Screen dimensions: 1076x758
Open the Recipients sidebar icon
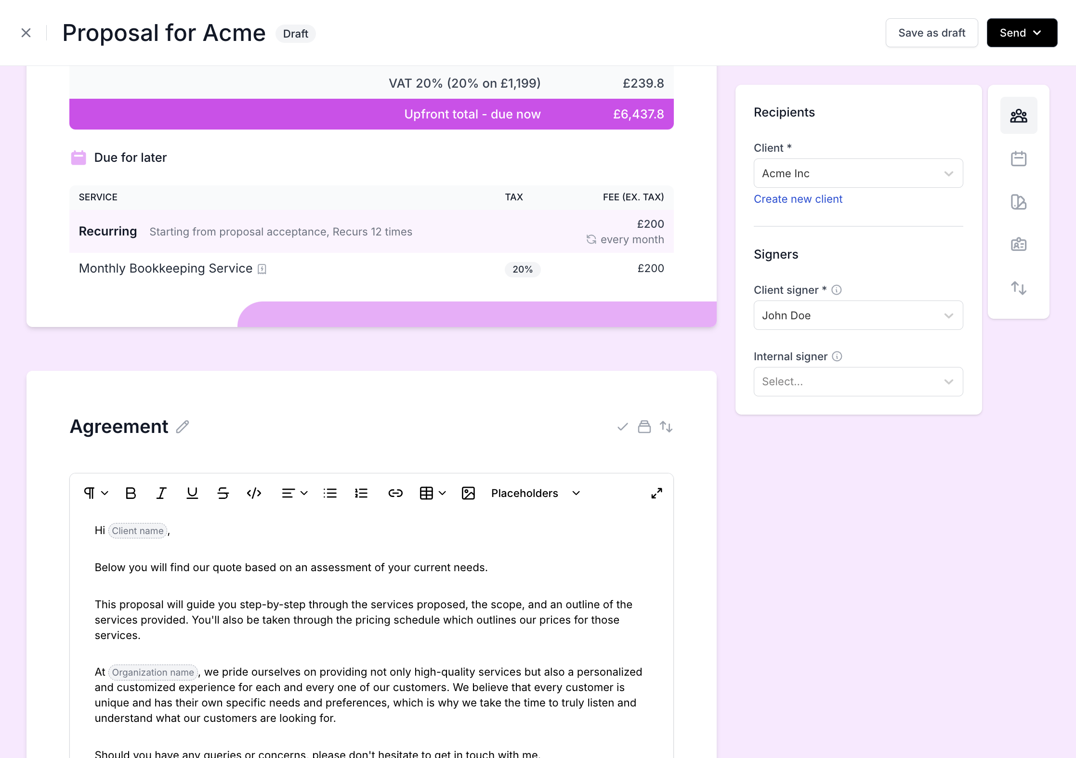(x=1018, y=116)
